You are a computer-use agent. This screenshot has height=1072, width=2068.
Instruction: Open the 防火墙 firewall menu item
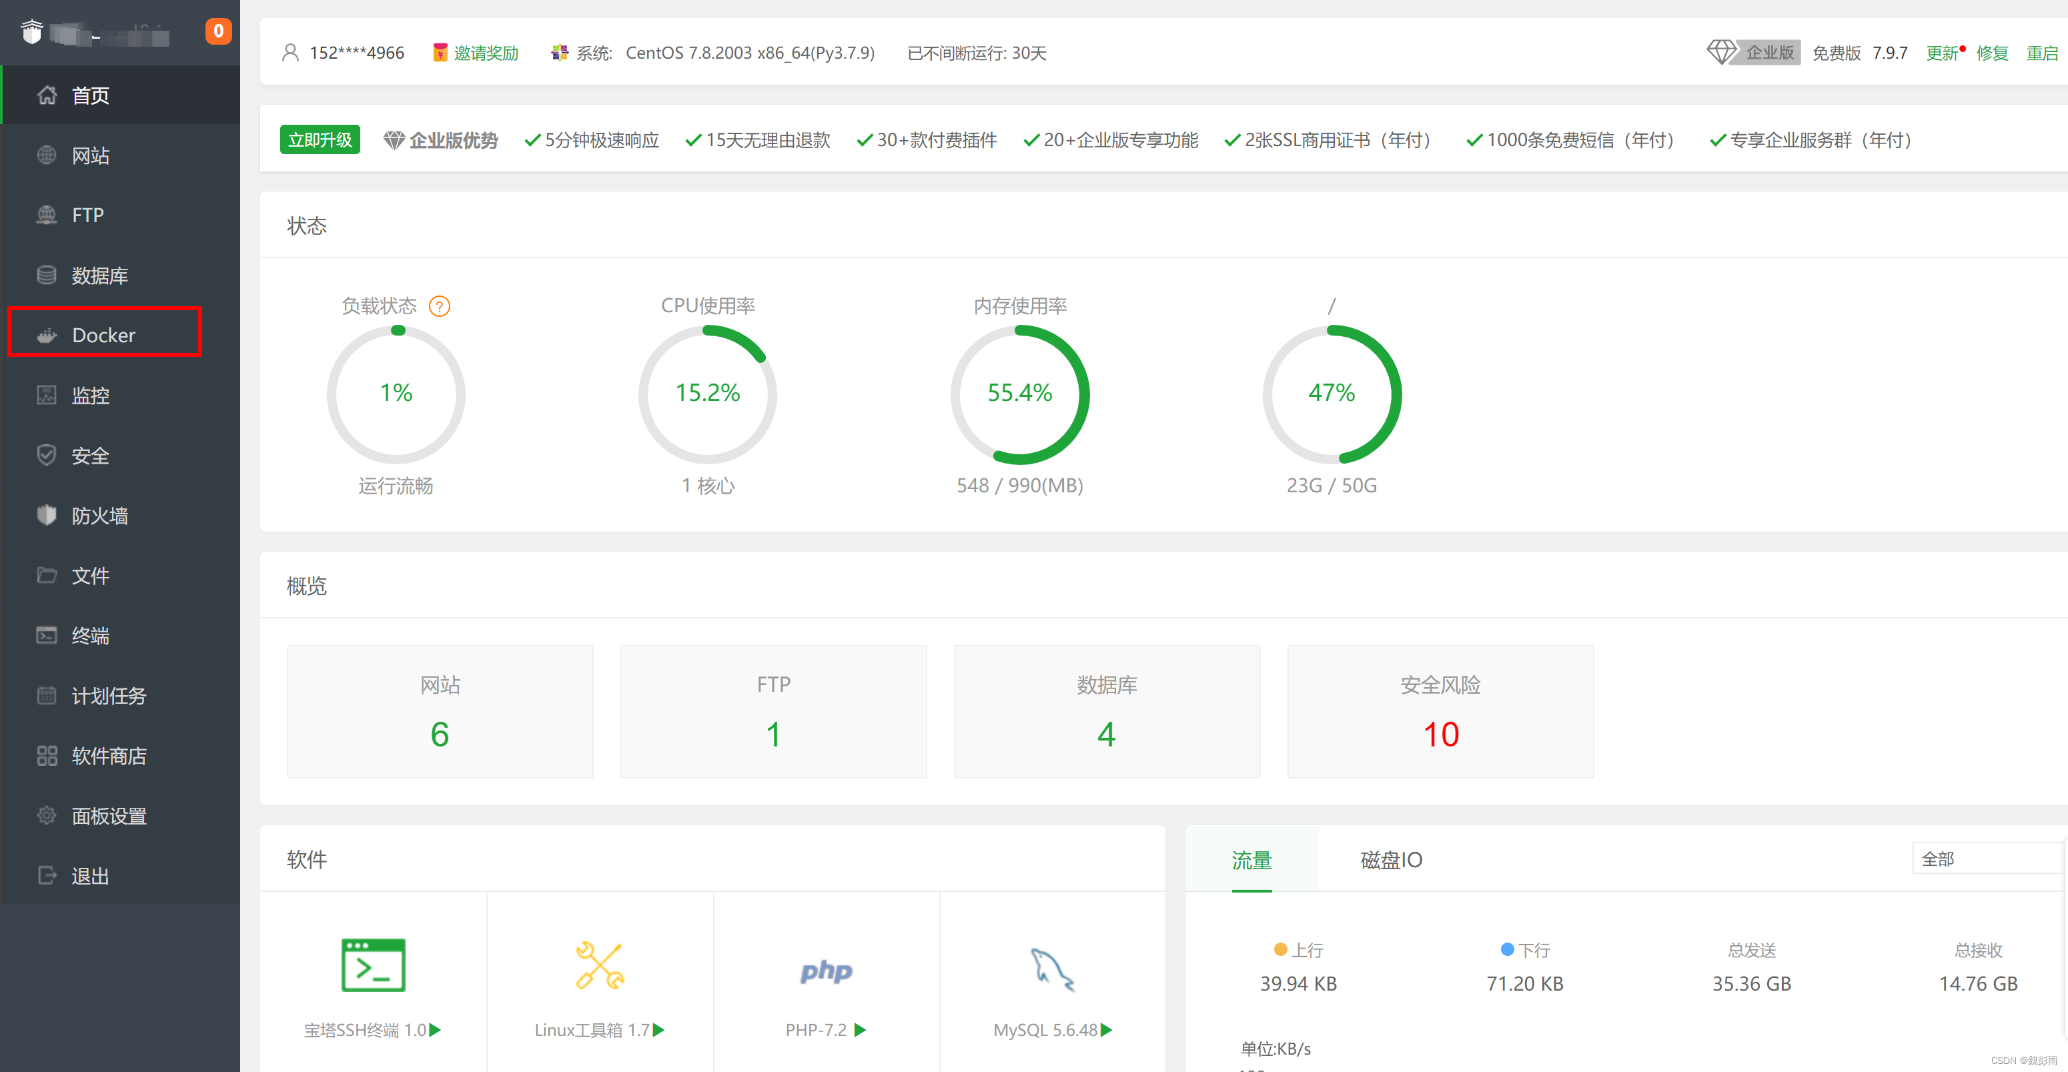tap(99, 516)
